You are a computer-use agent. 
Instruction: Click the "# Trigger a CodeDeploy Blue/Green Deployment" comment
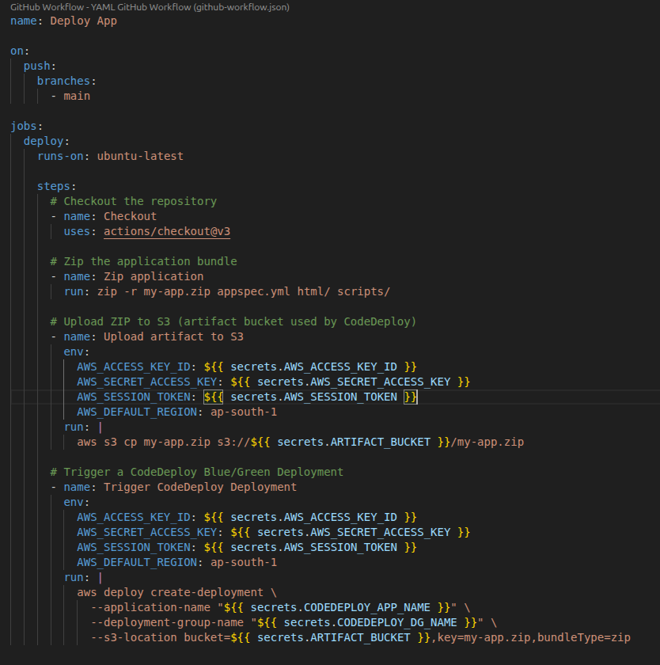pyautogui.click(x=196, y=472)
